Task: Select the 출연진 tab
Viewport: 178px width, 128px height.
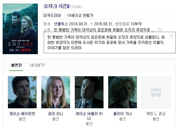Action: 16,65
